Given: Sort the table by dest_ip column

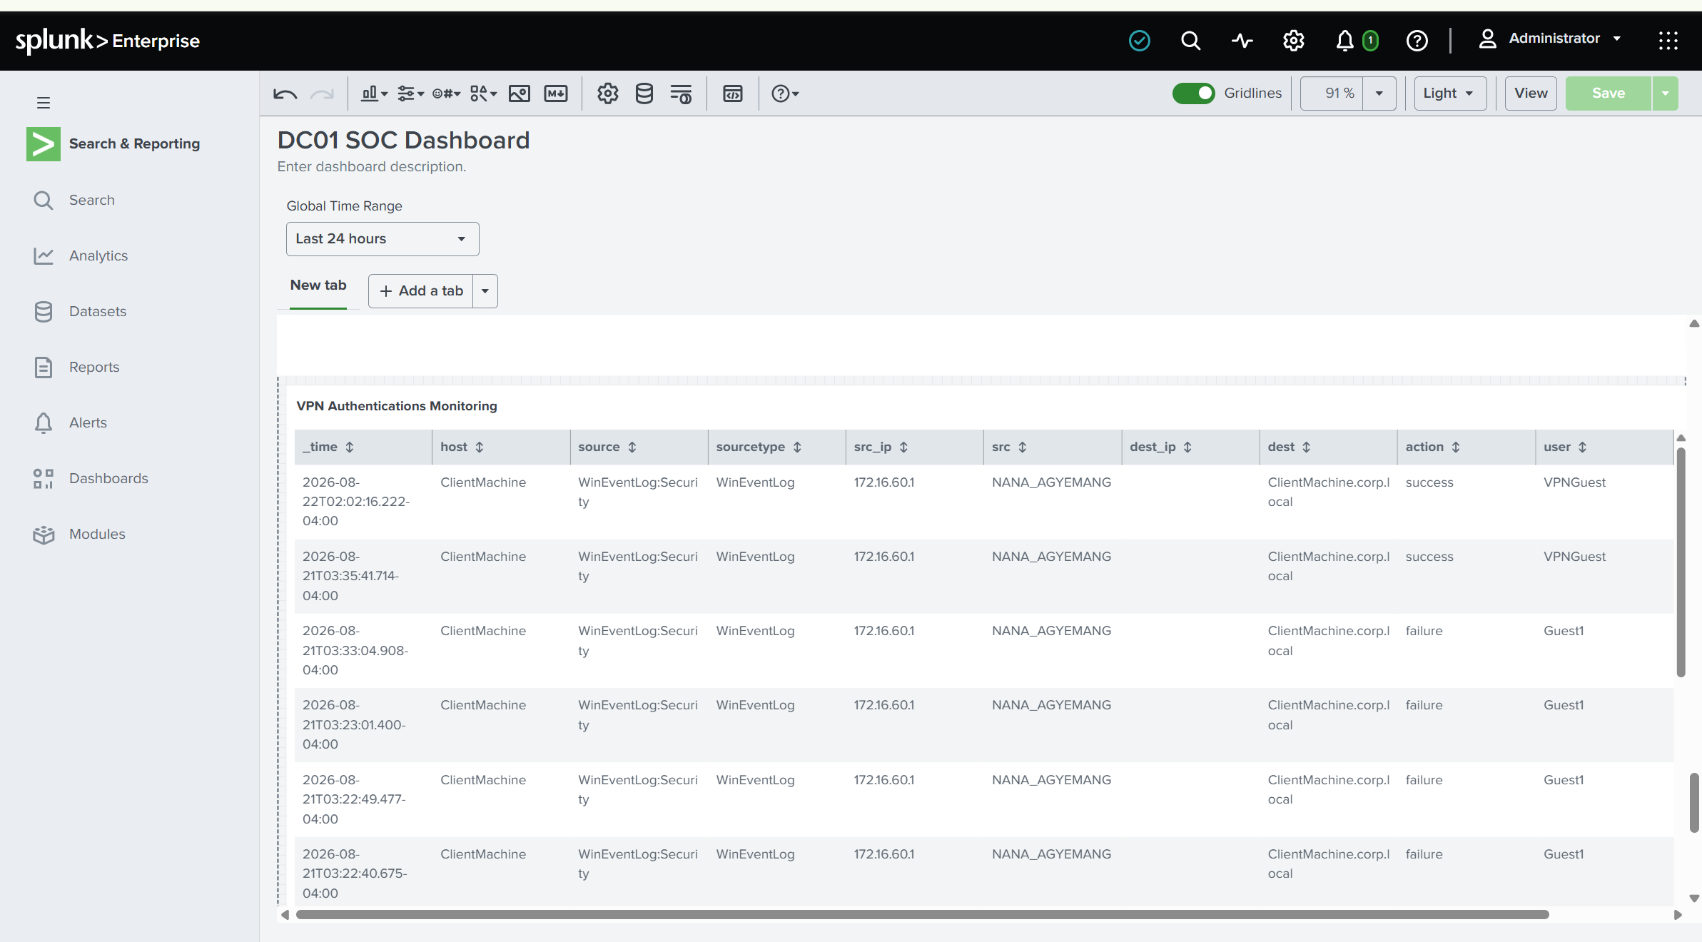Looking at the screenshot, I should coord(1187,447).
